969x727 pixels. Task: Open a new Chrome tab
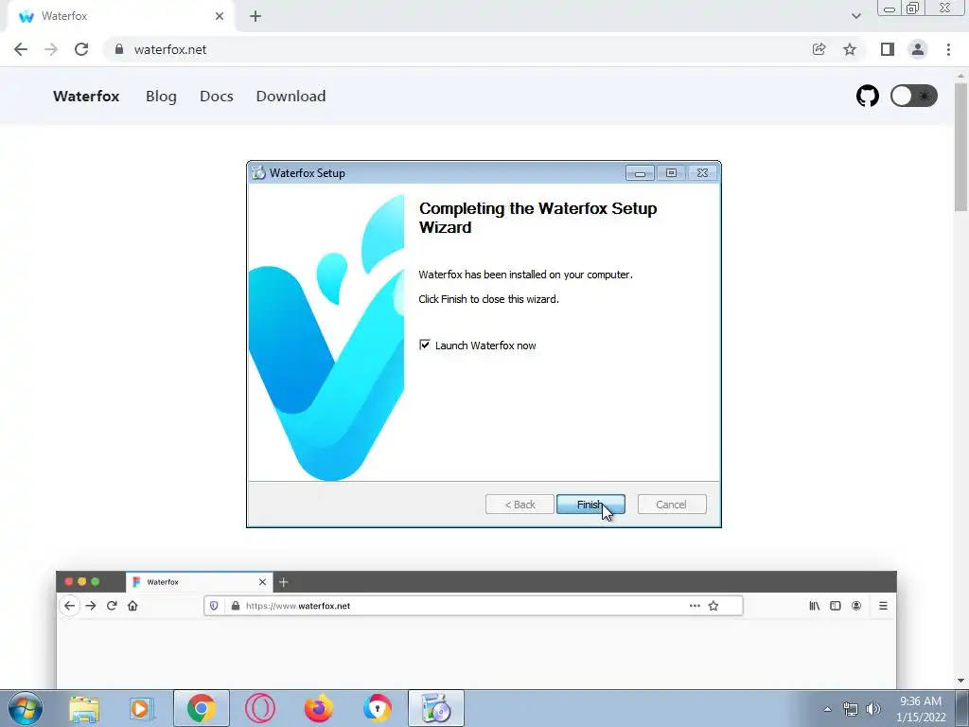[255, 16]
